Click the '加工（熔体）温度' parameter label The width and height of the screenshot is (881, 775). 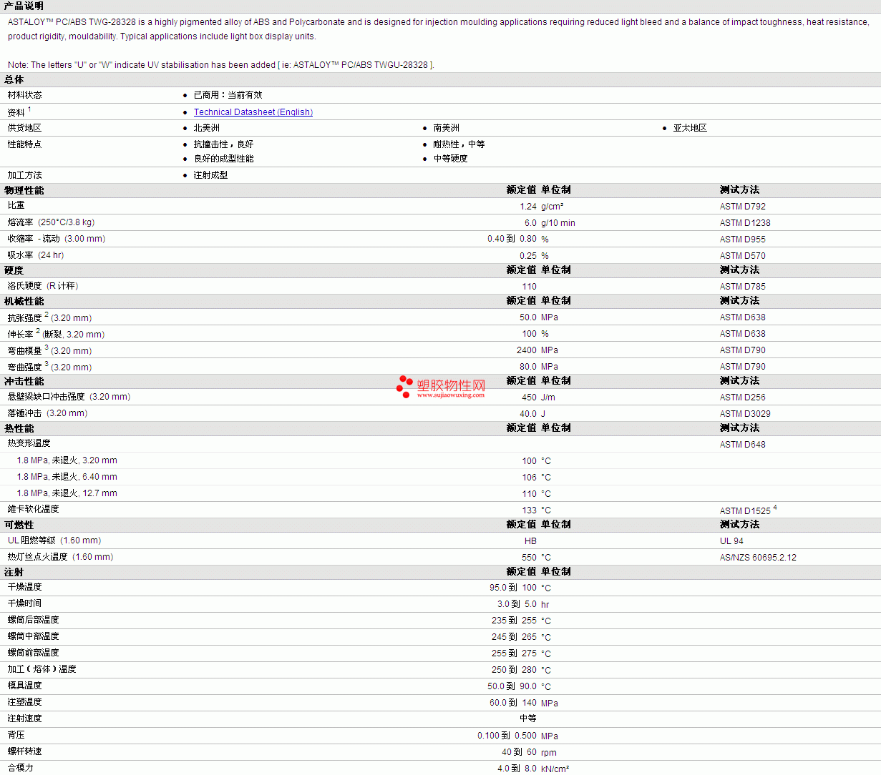[42, 669]
